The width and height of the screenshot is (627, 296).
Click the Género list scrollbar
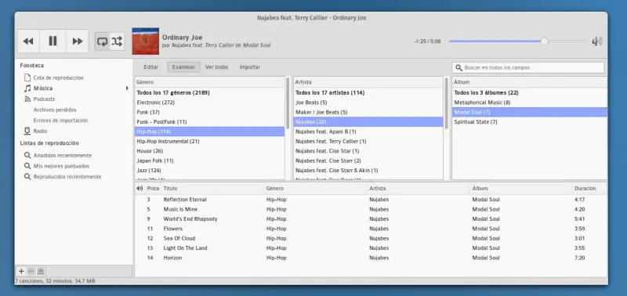point(288,103)
